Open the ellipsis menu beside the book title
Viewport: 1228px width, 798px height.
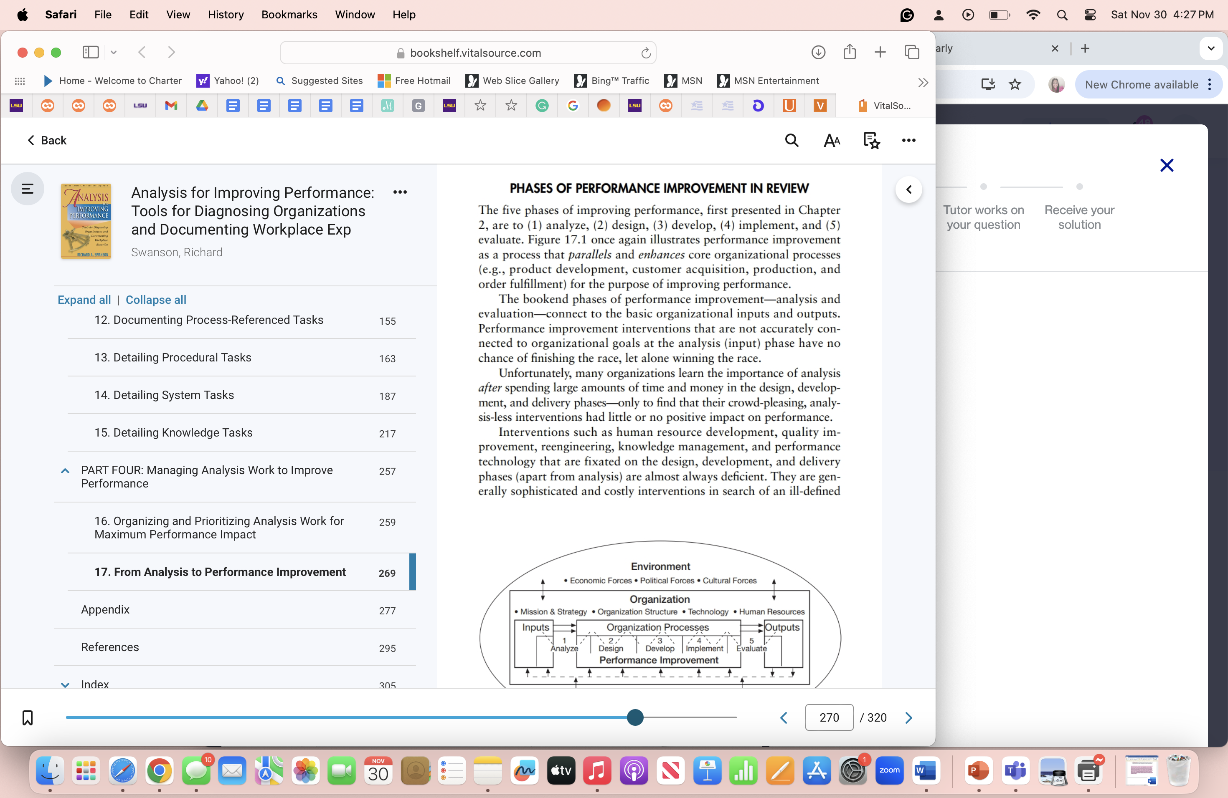point(401,192)
